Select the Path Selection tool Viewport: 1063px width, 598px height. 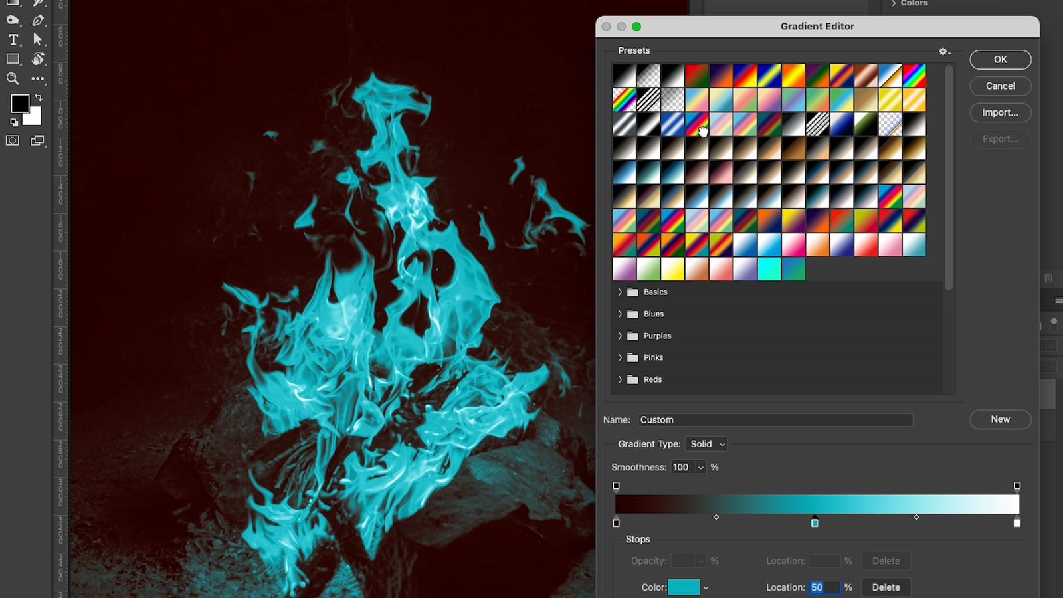pos(38,39)
